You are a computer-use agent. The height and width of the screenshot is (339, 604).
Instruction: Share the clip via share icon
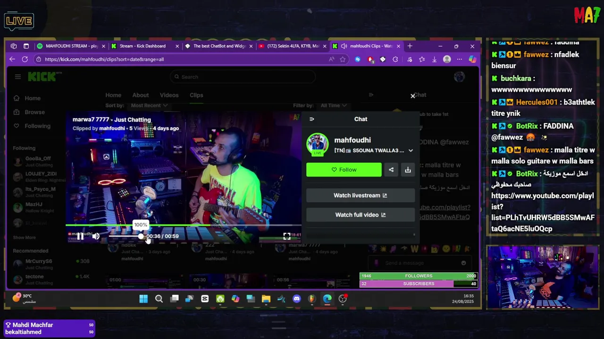pyautogui.click(x=391, y=169)
